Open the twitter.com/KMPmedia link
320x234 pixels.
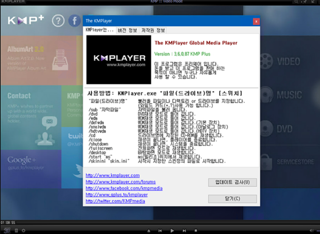pyautogui.click(x=115, y=201)
